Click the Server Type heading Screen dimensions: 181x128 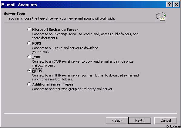click(15, 14)
